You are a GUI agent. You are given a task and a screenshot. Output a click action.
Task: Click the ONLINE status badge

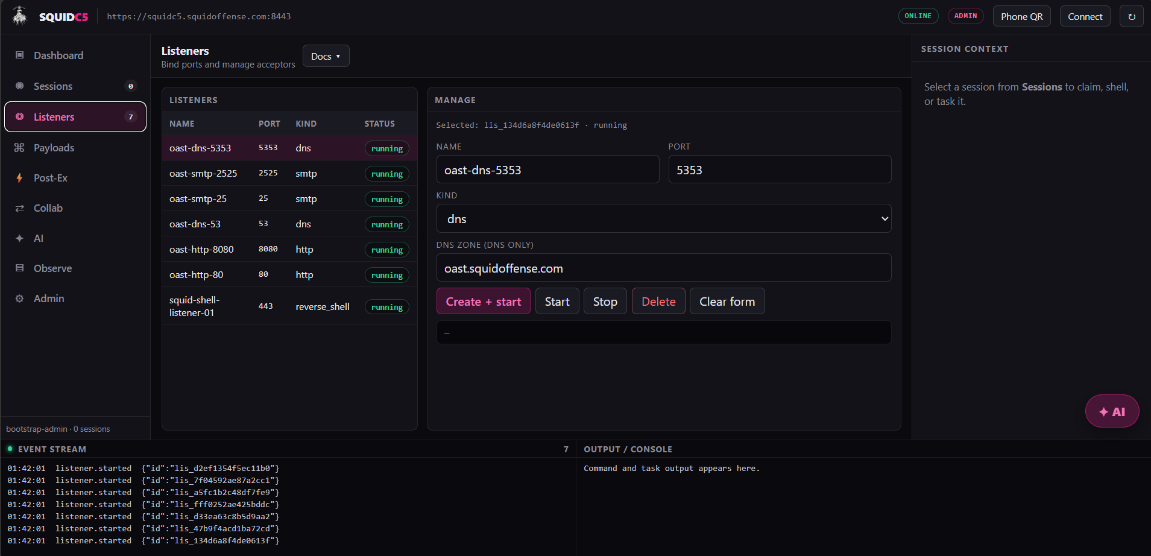point(918,16)
